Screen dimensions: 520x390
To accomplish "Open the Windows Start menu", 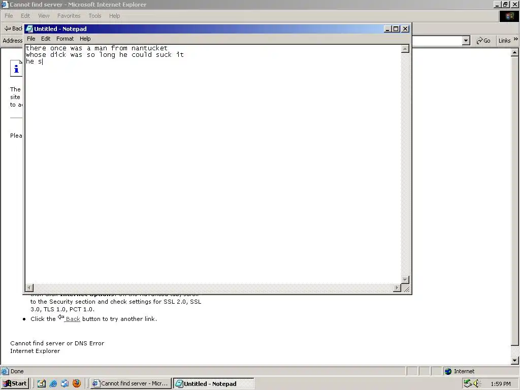I will point(15,383).
